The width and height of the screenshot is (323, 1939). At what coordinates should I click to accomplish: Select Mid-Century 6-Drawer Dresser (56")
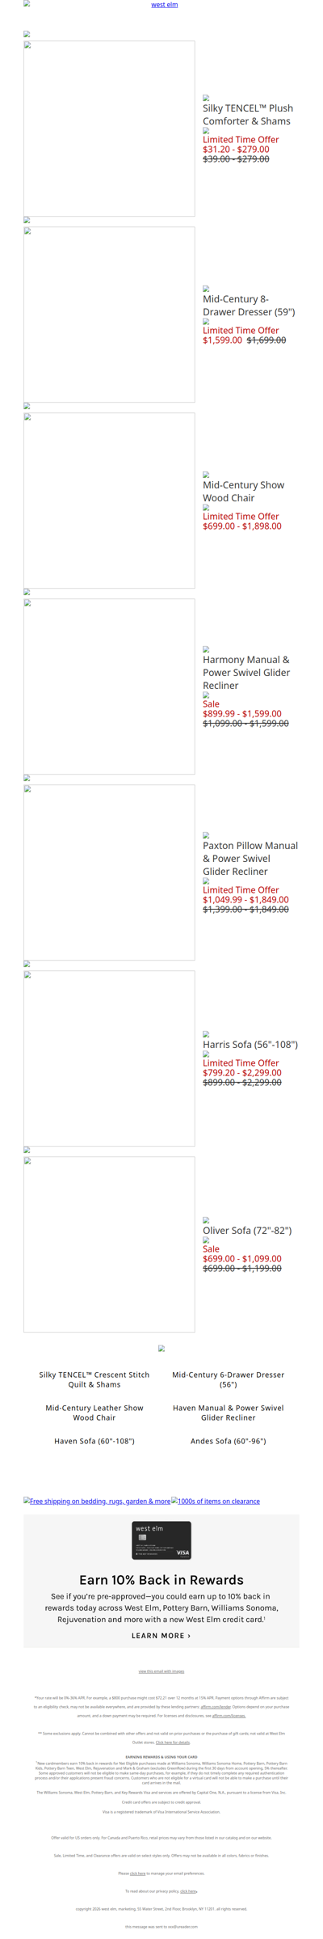pos(229,1379)
